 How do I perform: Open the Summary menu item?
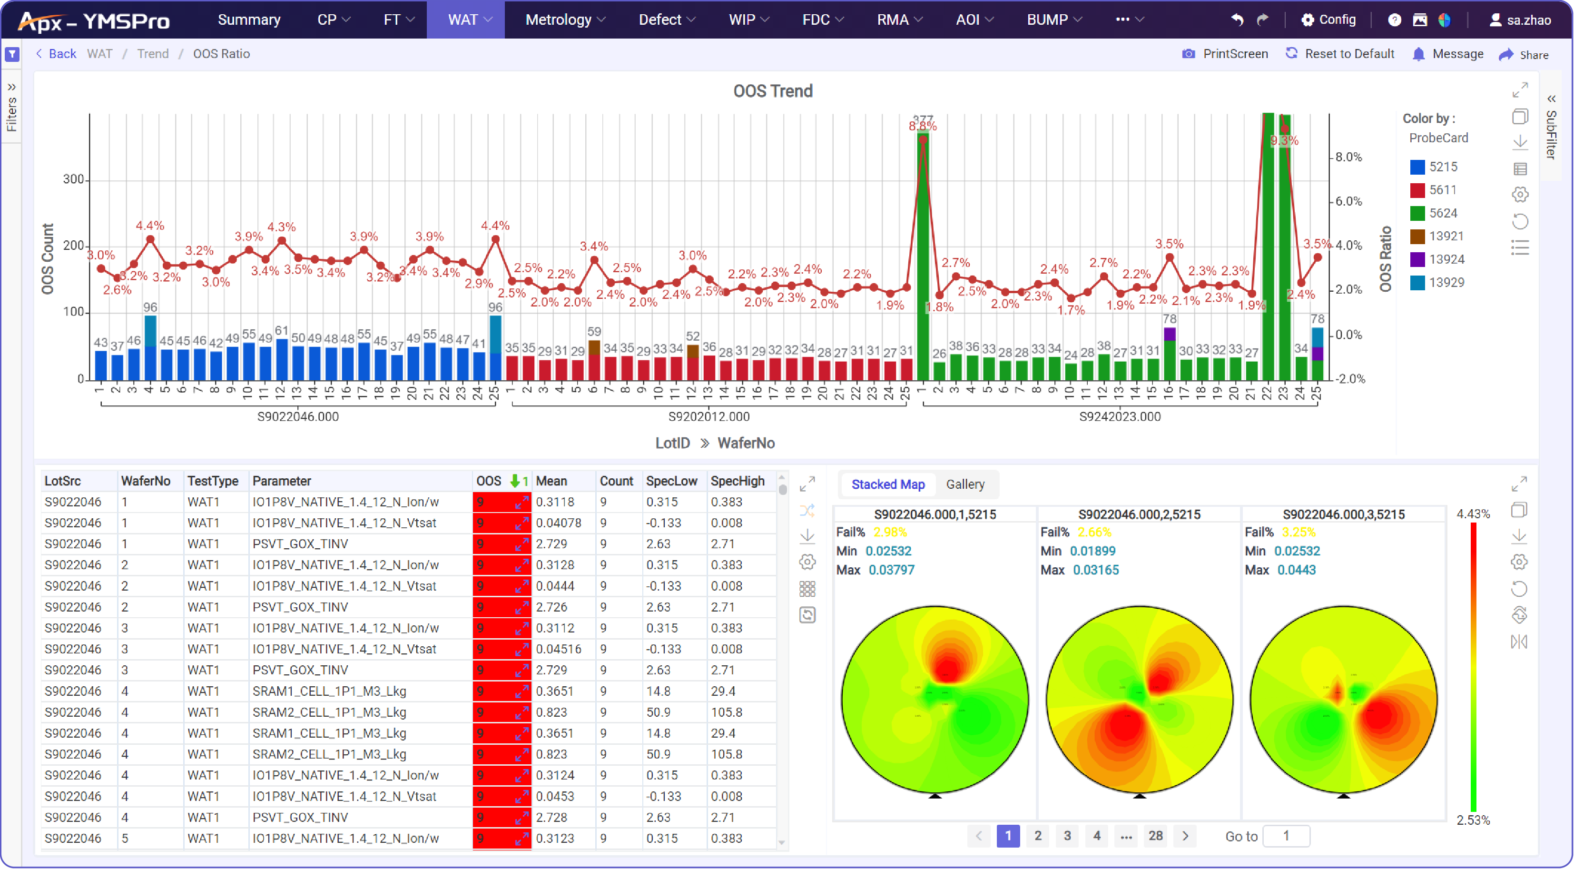point(249,20)
